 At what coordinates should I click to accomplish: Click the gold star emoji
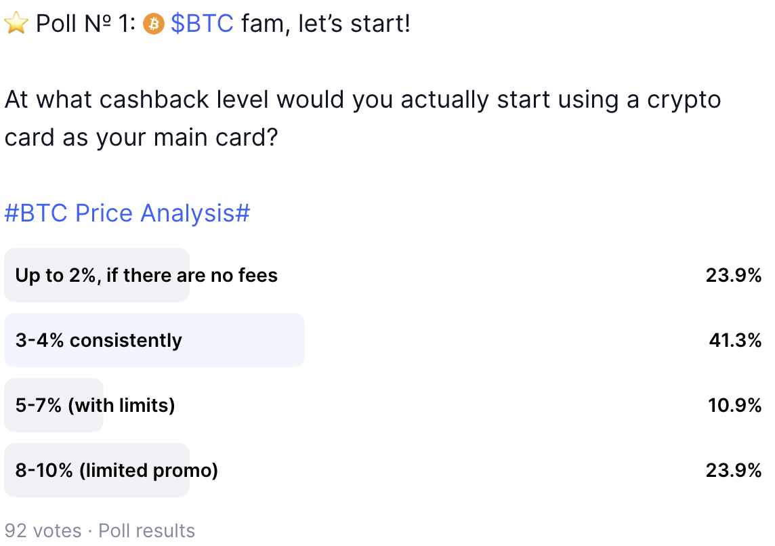click(x=16, y=24)
